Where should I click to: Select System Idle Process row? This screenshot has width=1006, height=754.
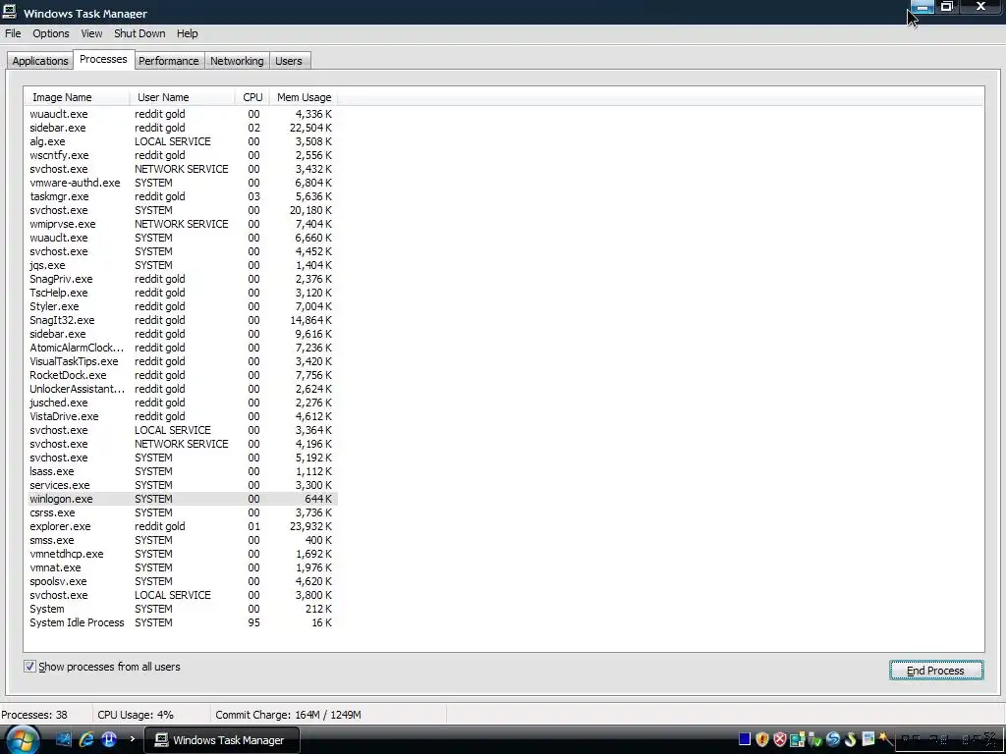point(181,622)
